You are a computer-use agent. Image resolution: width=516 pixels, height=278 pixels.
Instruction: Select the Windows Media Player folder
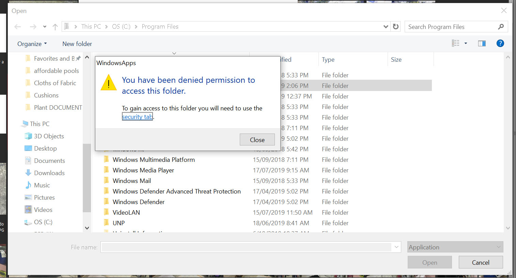pyautogui.click(x=143, y=170)
